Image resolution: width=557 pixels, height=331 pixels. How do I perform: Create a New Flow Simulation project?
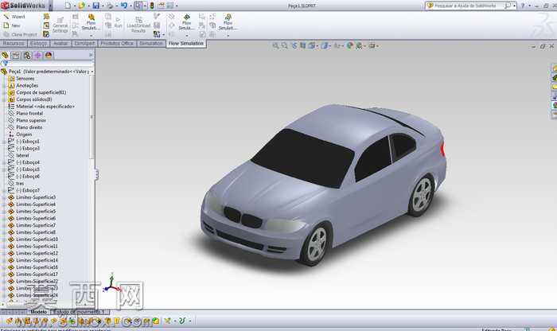(x=12, y=25)
